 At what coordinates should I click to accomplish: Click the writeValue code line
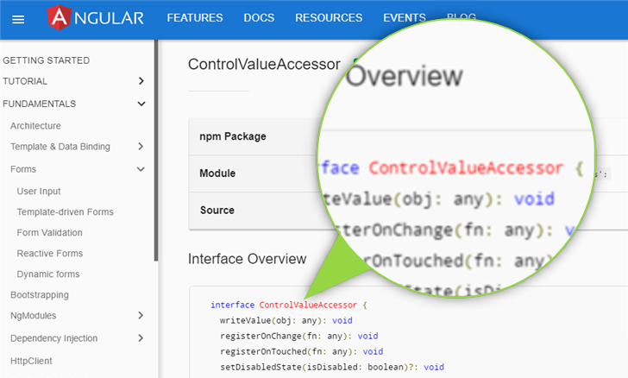tap(286, 321)
